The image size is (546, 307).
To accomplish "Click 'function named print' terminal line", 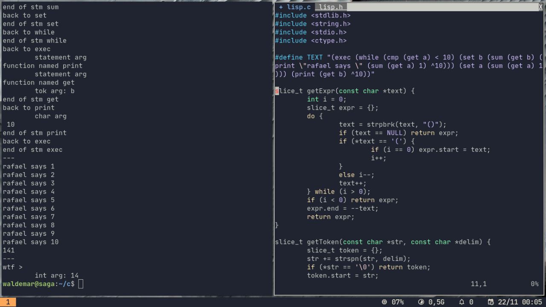I will [43, 66].
